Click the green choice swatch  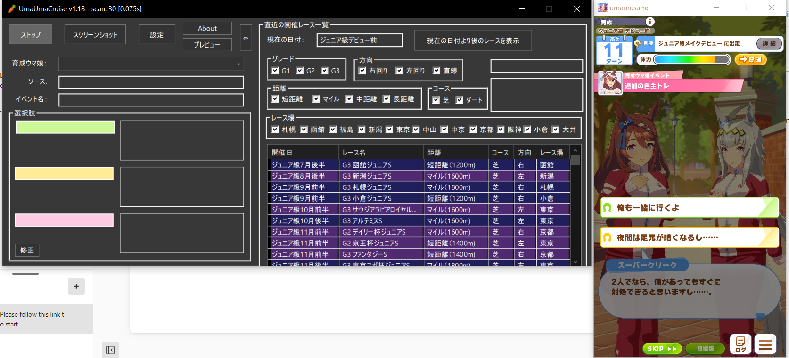[66, 127]
